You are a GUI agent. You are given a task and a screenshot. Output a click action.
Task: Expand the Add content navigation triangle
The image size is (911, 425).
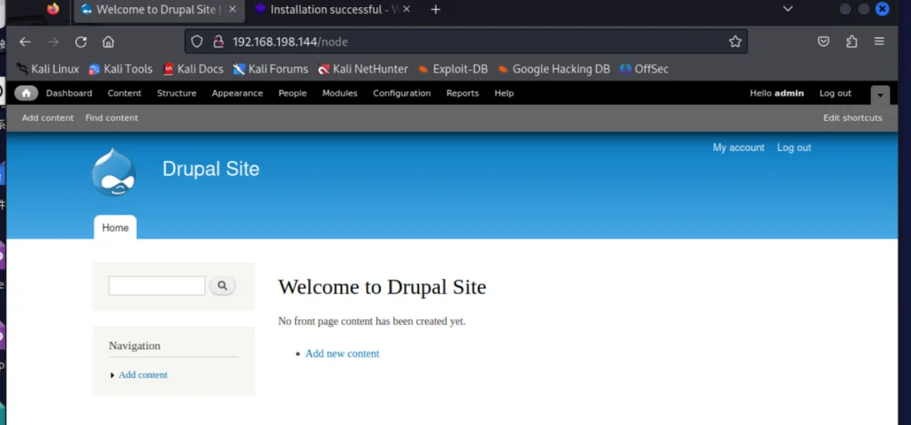112,376
